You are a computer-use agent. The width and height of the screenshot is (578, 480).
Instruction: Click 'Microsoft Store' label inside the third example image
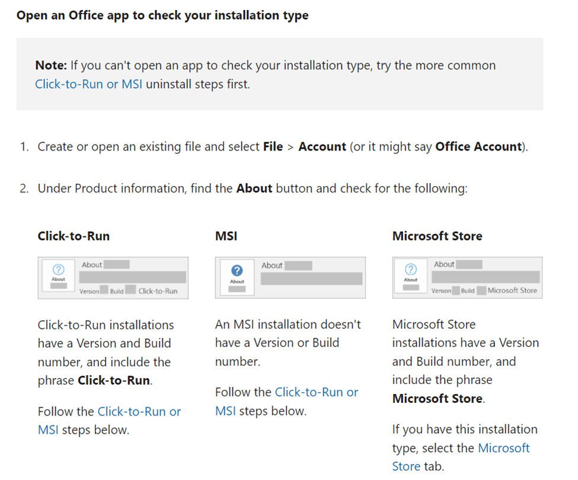512,290
